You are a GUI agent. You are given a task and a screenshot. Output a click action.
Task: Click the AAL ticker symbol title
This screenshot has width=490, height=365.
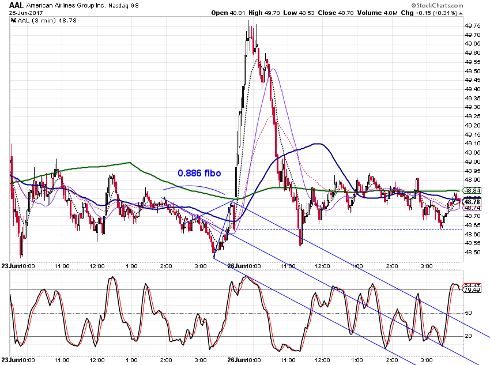(16, 5)
